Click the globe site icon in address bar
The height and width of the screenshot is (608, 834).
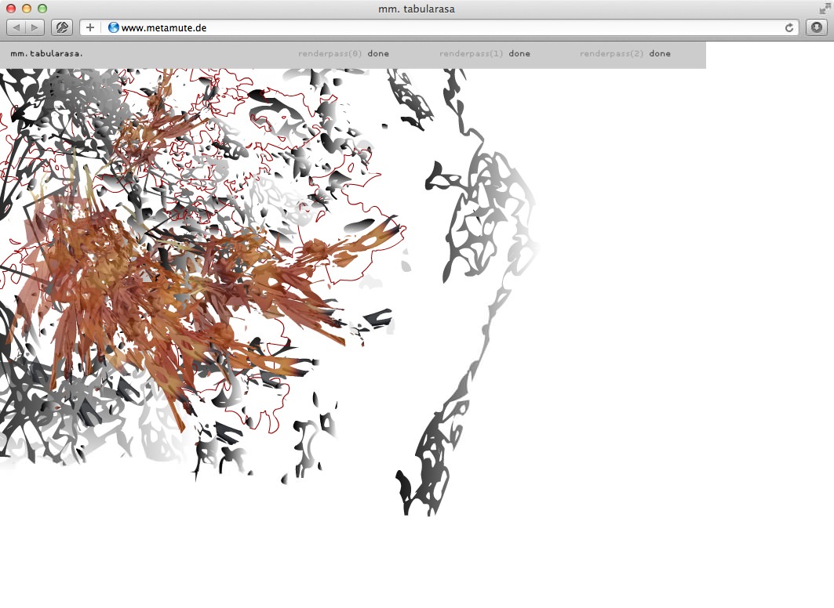[x=114, y=27]
